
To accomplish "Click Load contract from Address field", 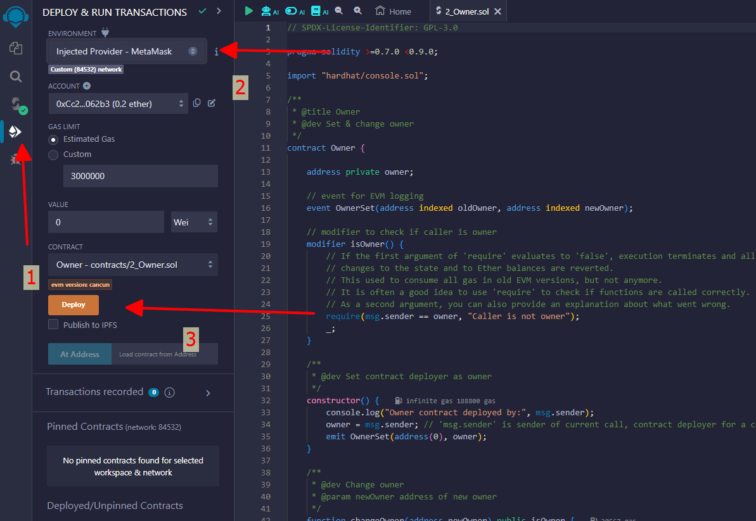I will [164, 354].
